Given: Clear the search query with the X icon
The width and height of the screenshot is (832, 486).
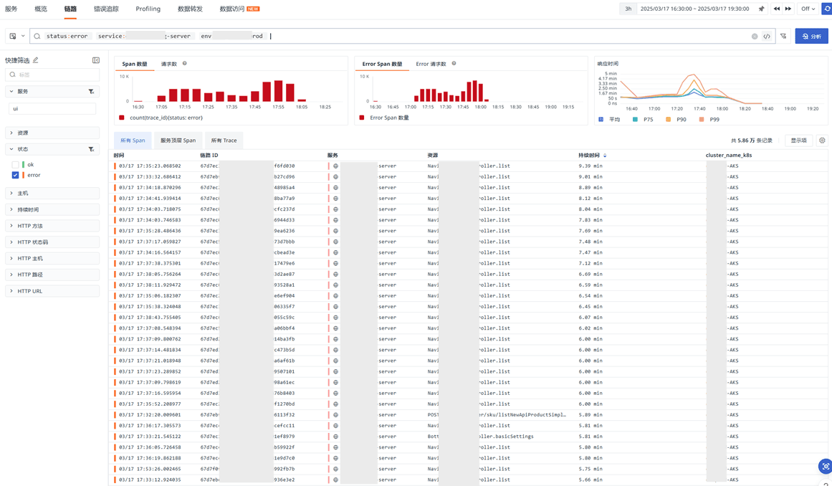Looking at the screenshot, I should [755, 36].
